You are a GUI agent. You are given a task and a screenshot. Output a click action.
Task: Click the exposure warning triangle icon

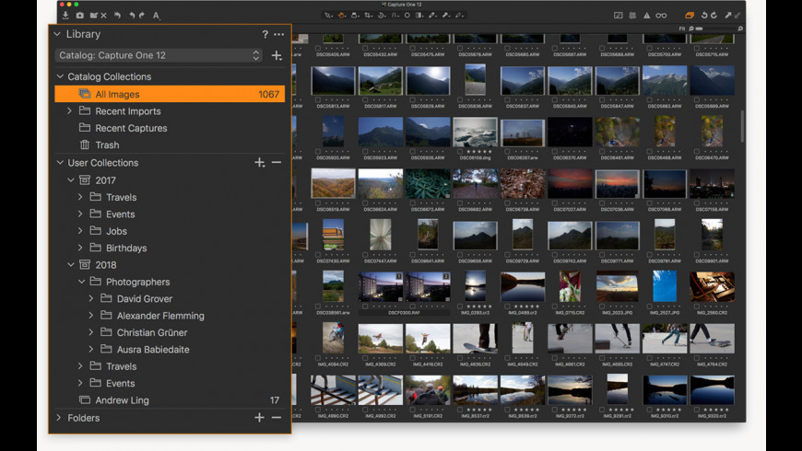pyautogui.click(x=646, y=16)
